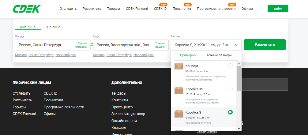The height and width of the screenshot is (135, 308).
Task: Select the Физ-лицо tab
Action: pos(28,27)
